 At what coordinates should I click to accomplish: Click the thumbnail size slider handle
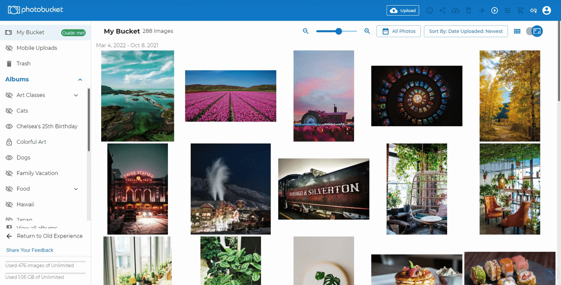[x=339, y=31]
